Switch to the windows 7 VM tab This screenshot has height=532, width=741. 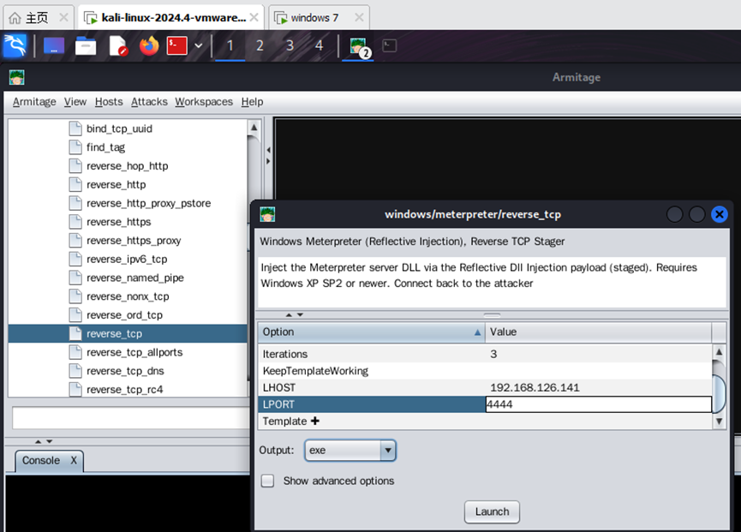click(x=314, y=18)
